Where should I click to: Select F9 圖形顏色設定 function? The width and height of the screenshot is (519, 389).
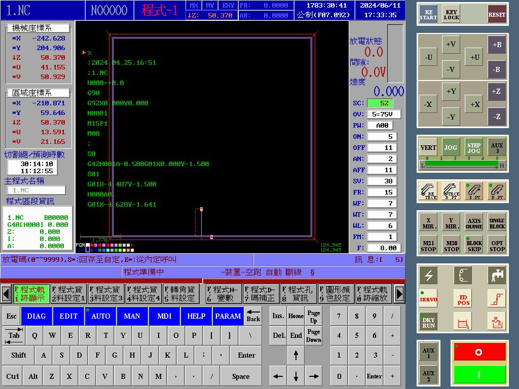336,294
